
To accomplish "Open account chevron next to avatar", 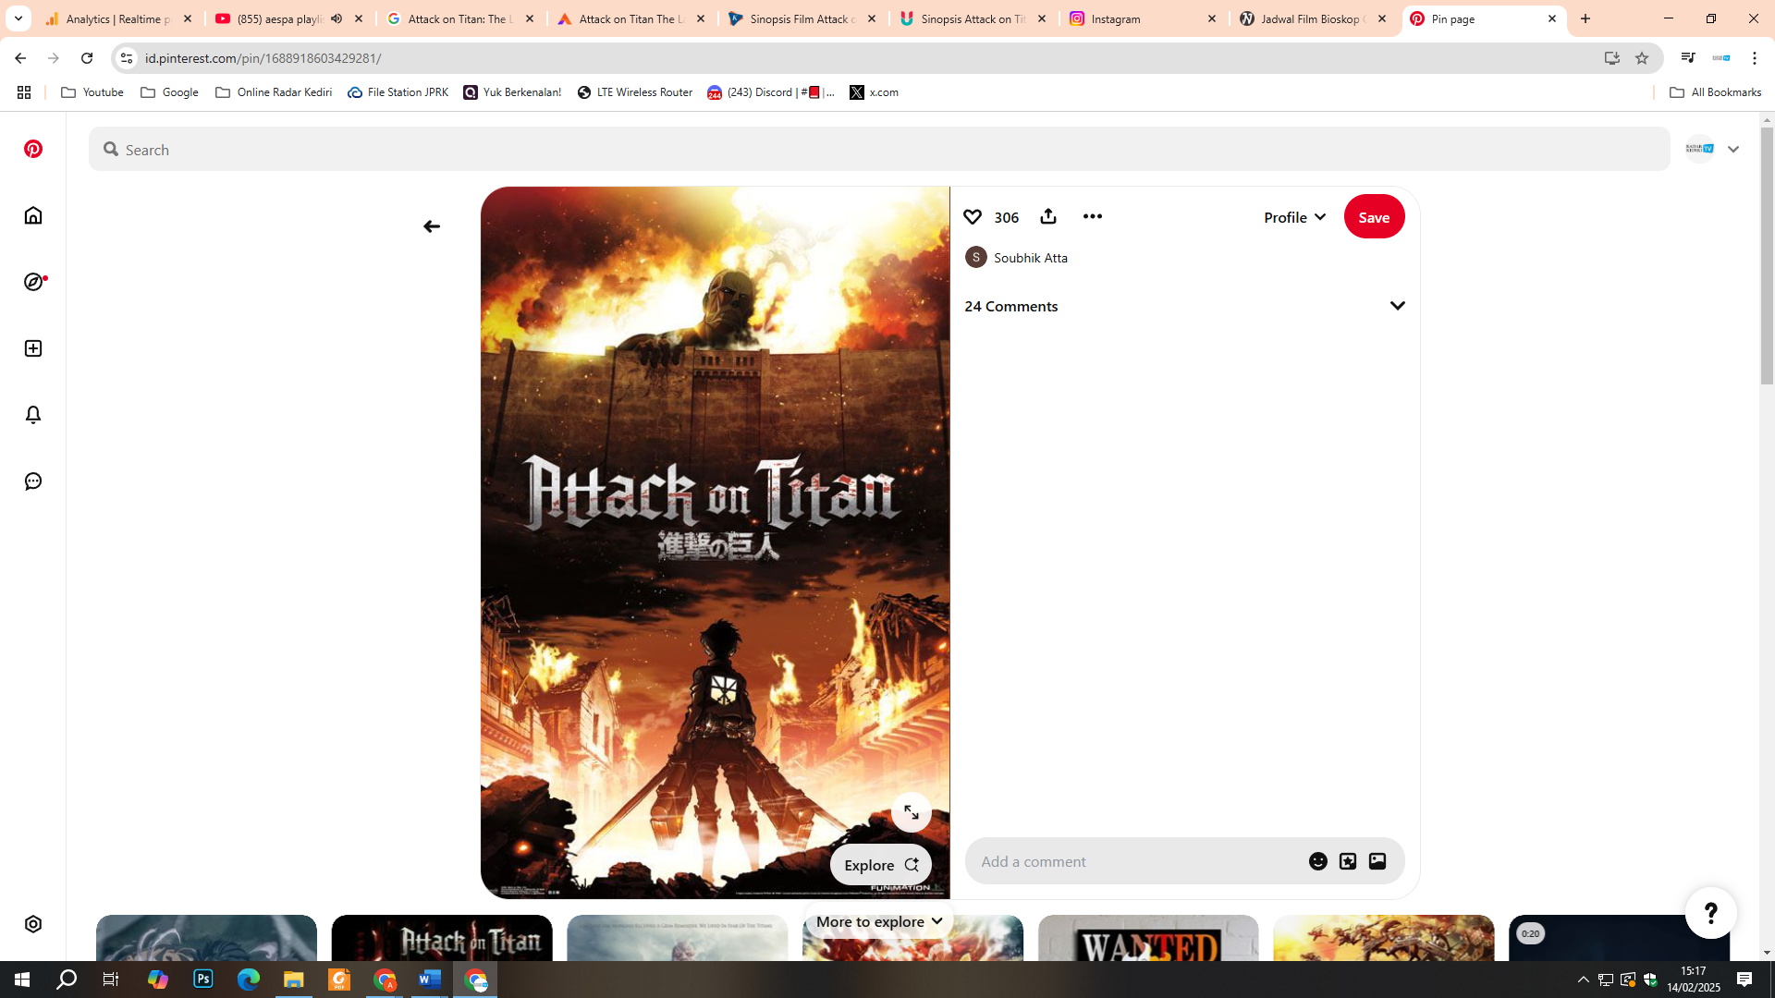I will (1733, 149).
